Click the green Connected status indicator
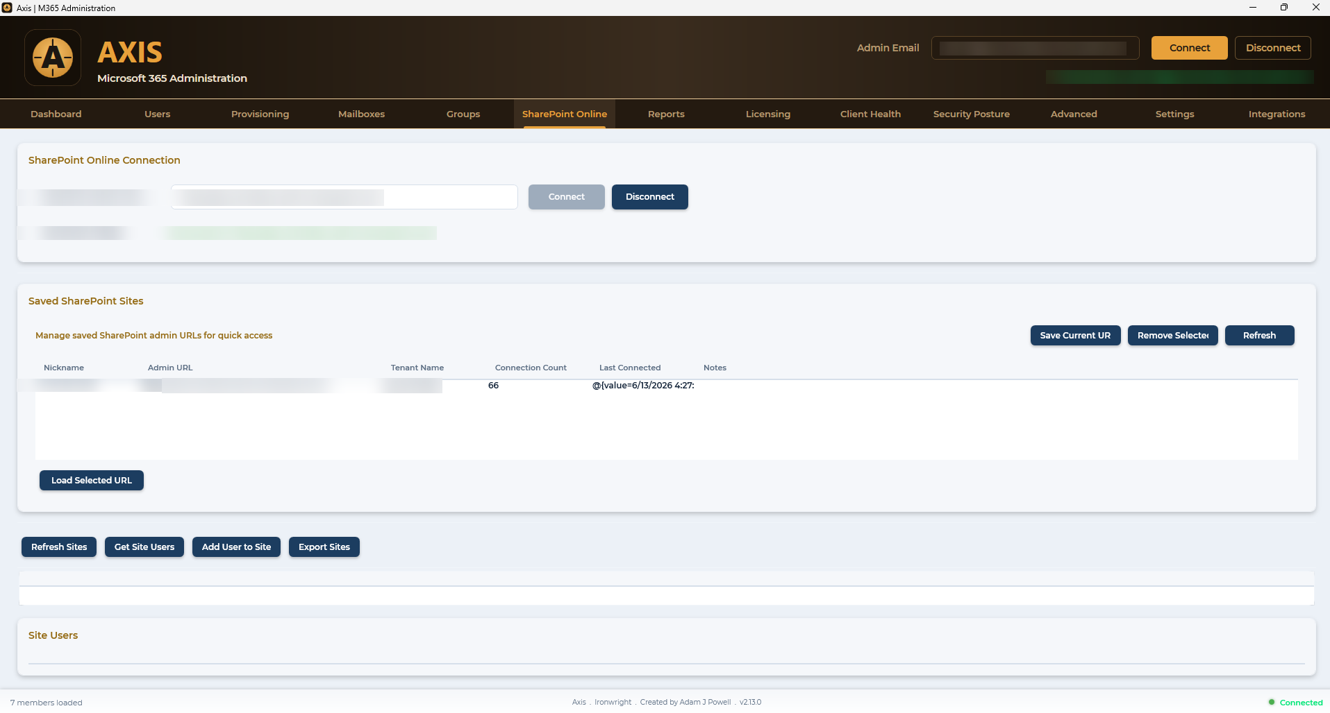Screen dimensions: 1330x713 (x=1296, y=703)
